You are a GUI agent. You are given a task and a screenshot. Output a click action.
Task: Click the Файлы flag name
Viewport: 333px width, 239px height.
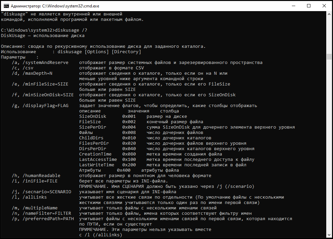click(x=86, y=132)
